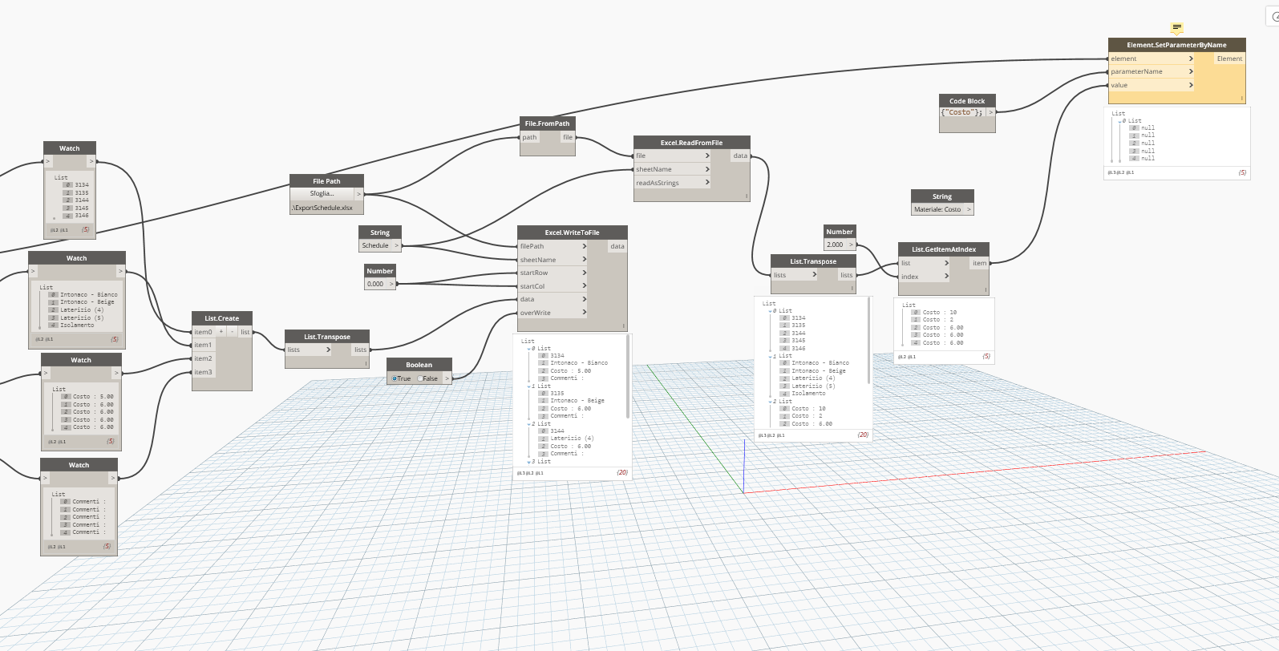This screenshot has width=1279, height=651.
Task: Click 'Costo : 10' in List.GetItemAtIndex preview
Action: click(939, 313)
